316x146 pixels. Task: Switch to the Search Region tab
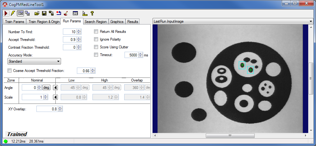(95, 22)
